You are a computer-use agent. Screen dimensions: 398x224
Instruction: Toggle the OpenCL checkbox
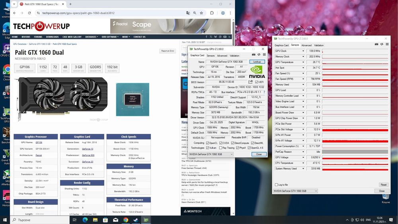(x=208, y=143)
